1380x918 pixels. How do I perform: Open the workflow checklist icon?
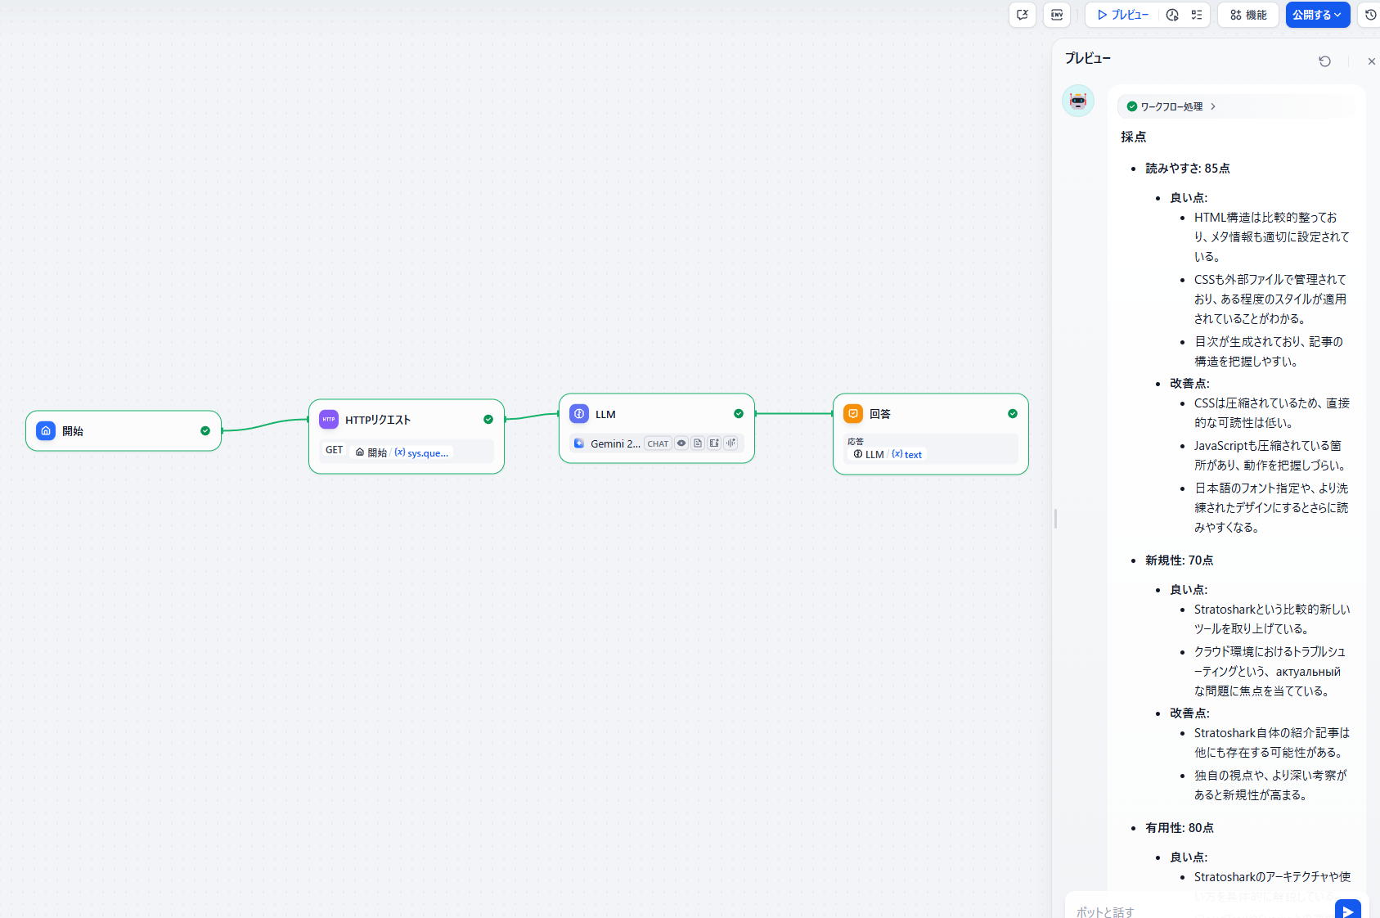click(1197, 15)
